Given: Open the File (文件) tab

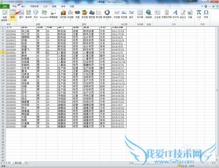Looking at the screenshot, I should tap(5, 7).
